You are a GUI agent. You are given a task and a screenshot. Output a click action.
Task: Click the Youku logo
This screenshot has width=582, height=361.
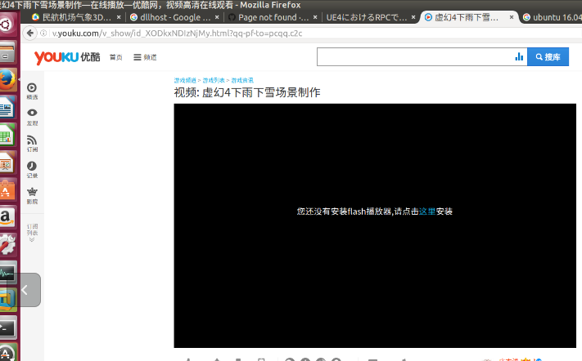67,57
